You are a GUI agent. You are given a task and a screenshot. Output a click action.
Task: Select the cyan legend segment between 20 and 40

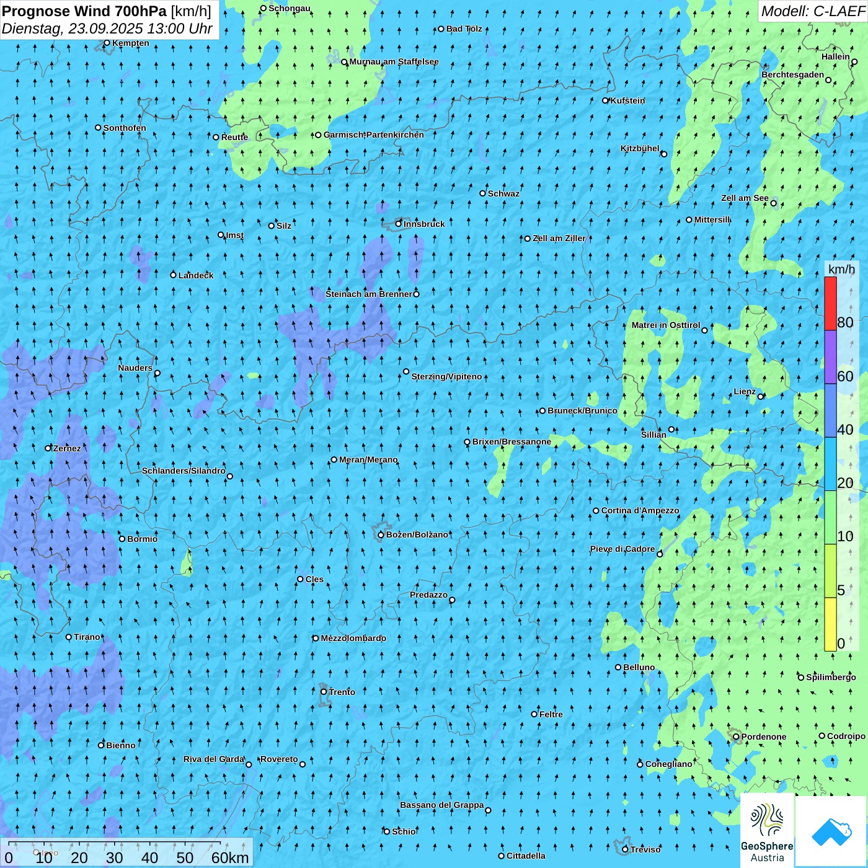830,464
